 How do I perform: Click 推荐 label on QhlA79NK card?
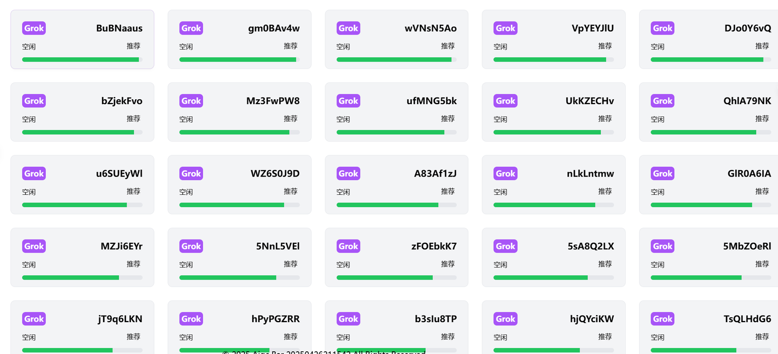click(762, 119)
